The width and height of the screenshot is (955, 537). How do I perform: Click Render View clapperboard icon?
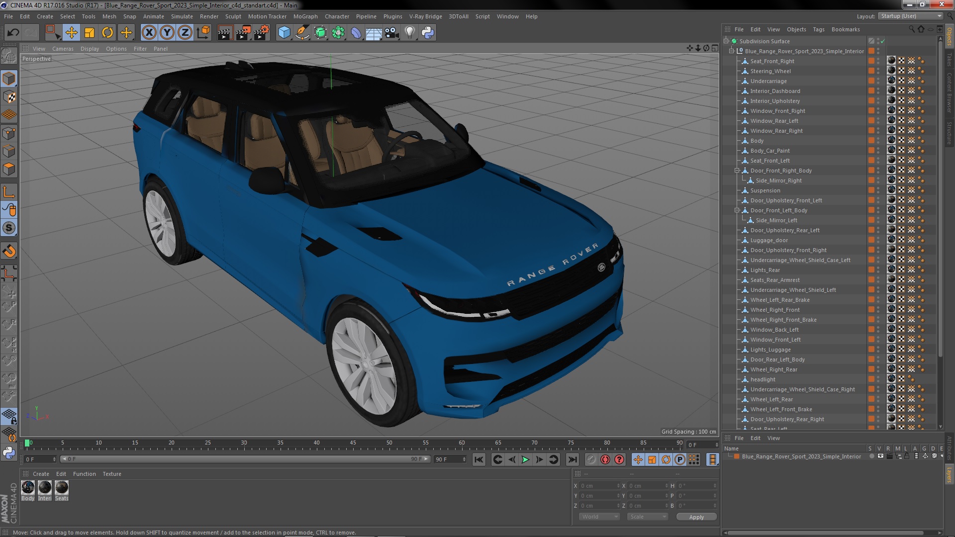(x=225, y=33)
